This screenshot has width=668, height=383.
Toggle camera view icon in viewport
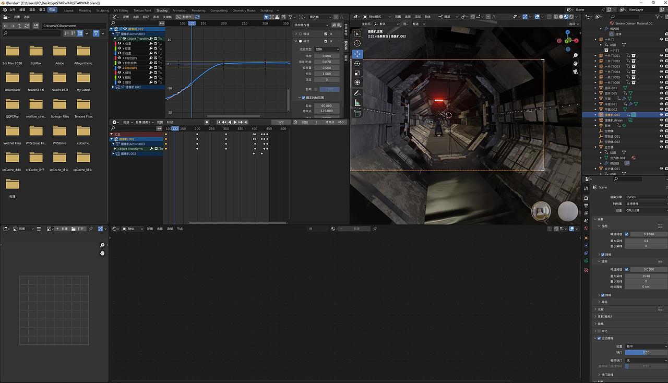pyautogui.click(x=575, y=71)
